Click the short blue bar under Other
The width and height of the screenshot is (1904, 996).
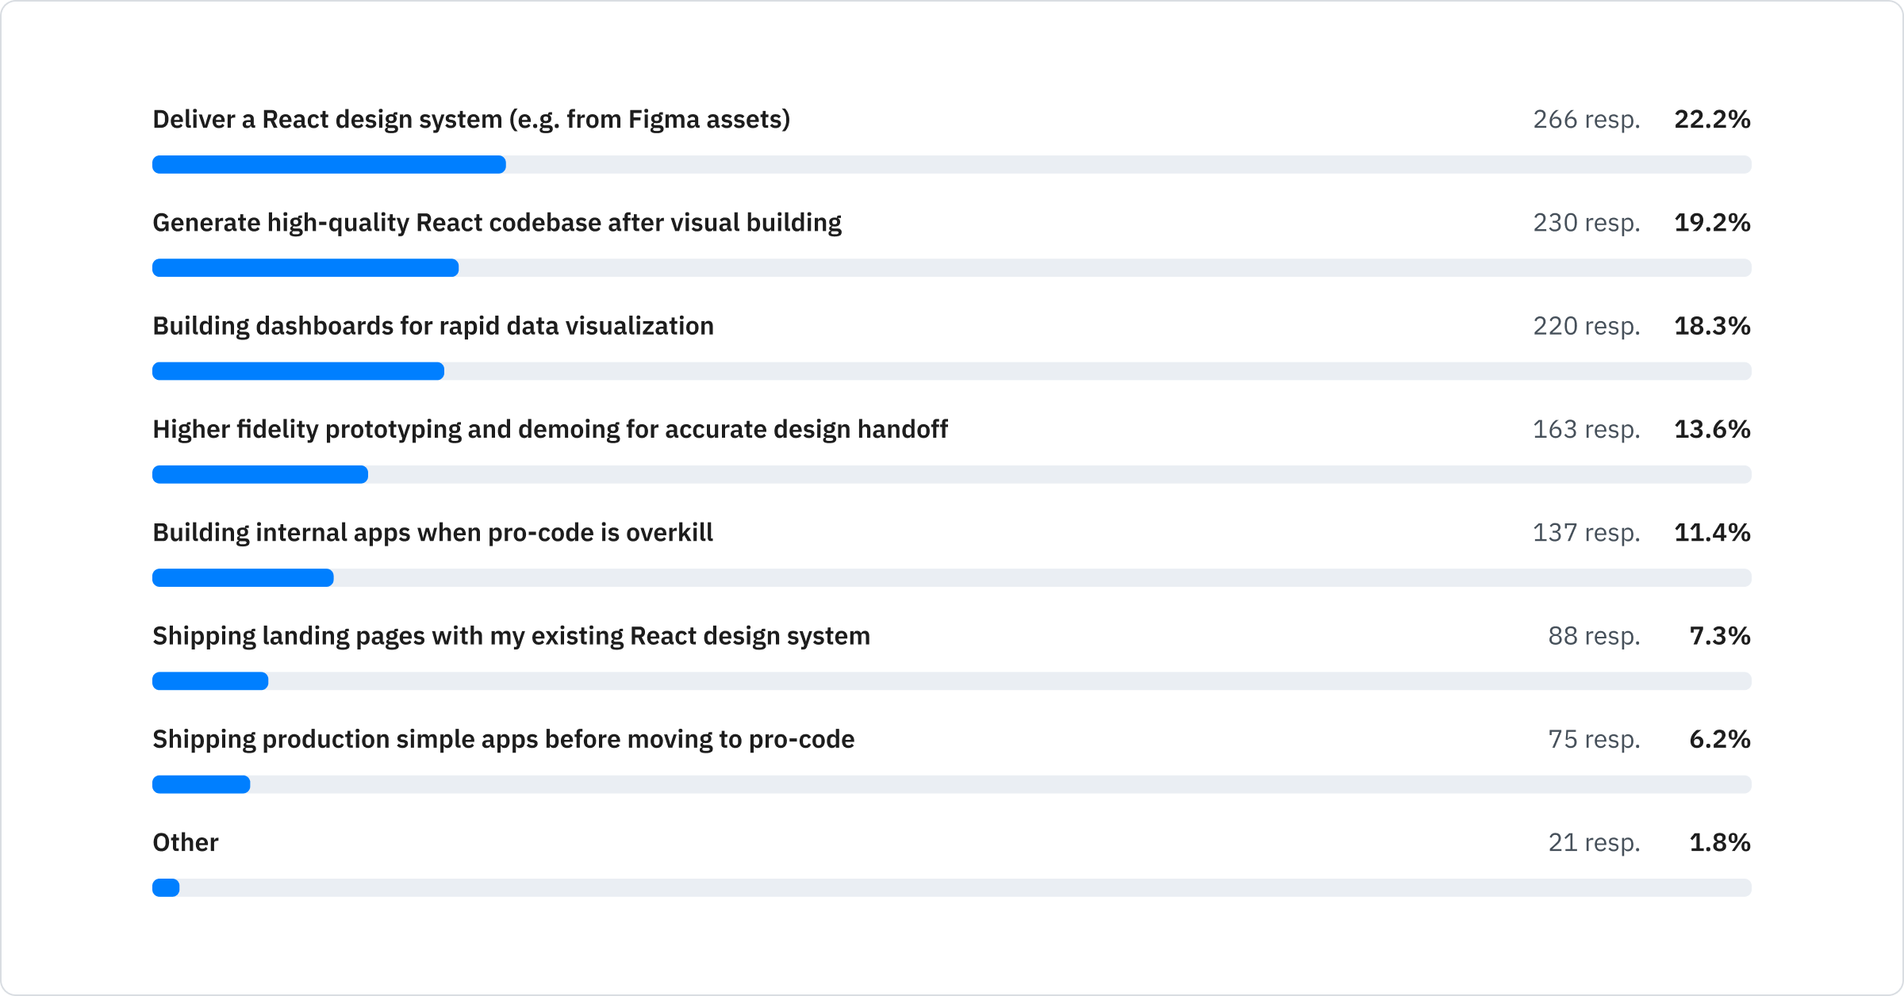click(x=166, y=887)
